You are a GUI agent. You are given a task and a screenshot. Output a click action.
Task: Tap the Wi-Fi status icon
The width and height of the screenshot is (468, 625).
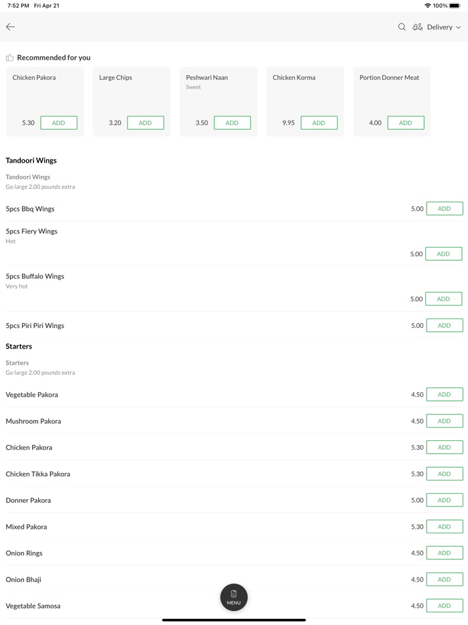point(427,5)
